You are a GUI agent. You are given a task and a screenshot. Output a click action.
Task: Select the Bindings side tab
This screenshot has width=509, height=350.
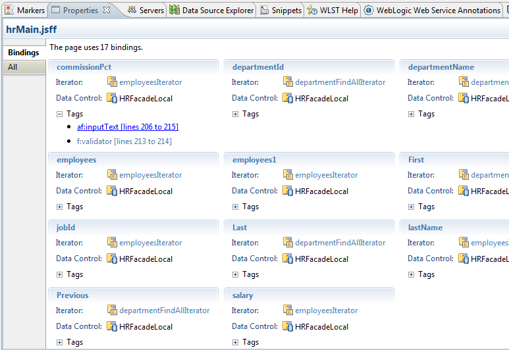pos(24,53)
